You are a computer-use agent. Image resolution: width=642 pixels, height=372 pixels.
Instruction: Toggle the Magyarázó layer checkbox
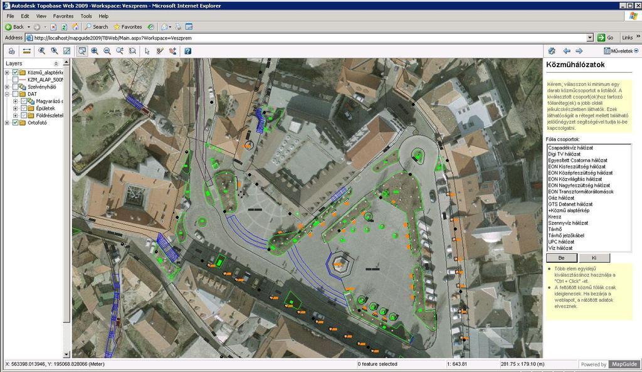(x=24, y=101)
